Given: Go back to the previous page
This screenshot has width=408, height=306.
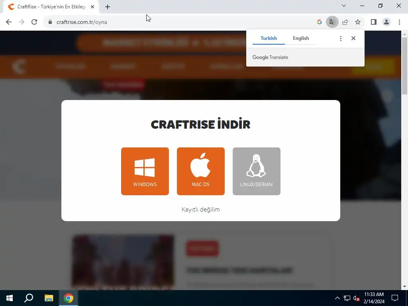Looking at the screenshot, I should pos(9,22).
